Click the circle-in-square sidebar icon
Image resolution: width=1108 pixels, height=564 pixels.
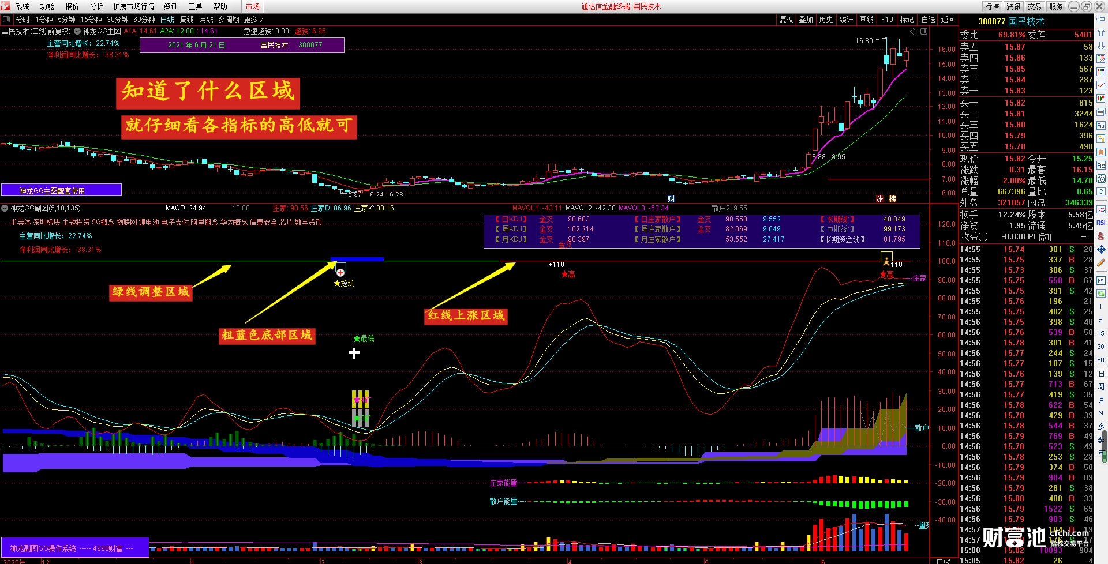pyautogui.click(x=1101, y=193)
